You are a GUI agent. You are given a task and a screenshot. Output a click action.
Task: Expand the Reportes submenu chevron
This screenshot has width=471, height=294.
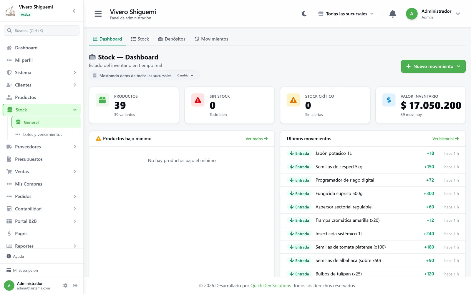click(75, 246)
